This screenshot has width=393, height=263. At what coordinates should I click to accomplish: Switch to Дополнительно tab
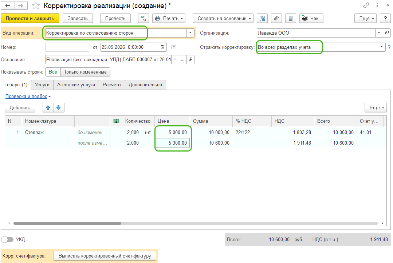[145, 85]
